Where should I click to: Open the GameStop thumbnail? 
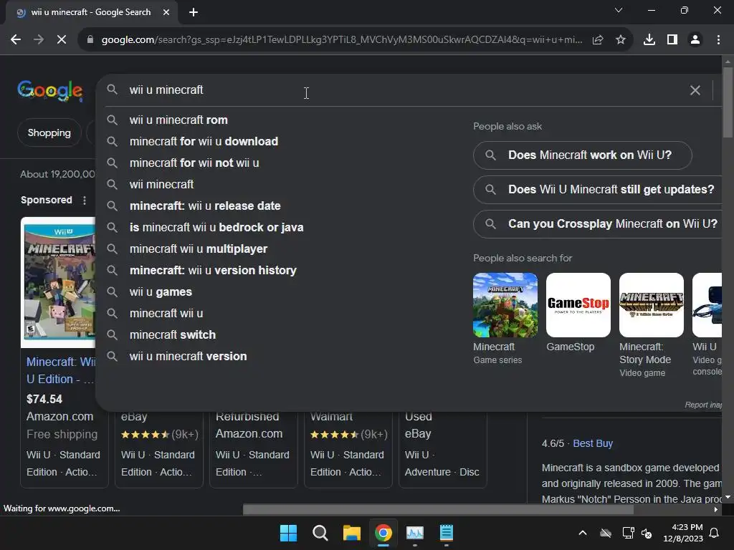[578, 305]
